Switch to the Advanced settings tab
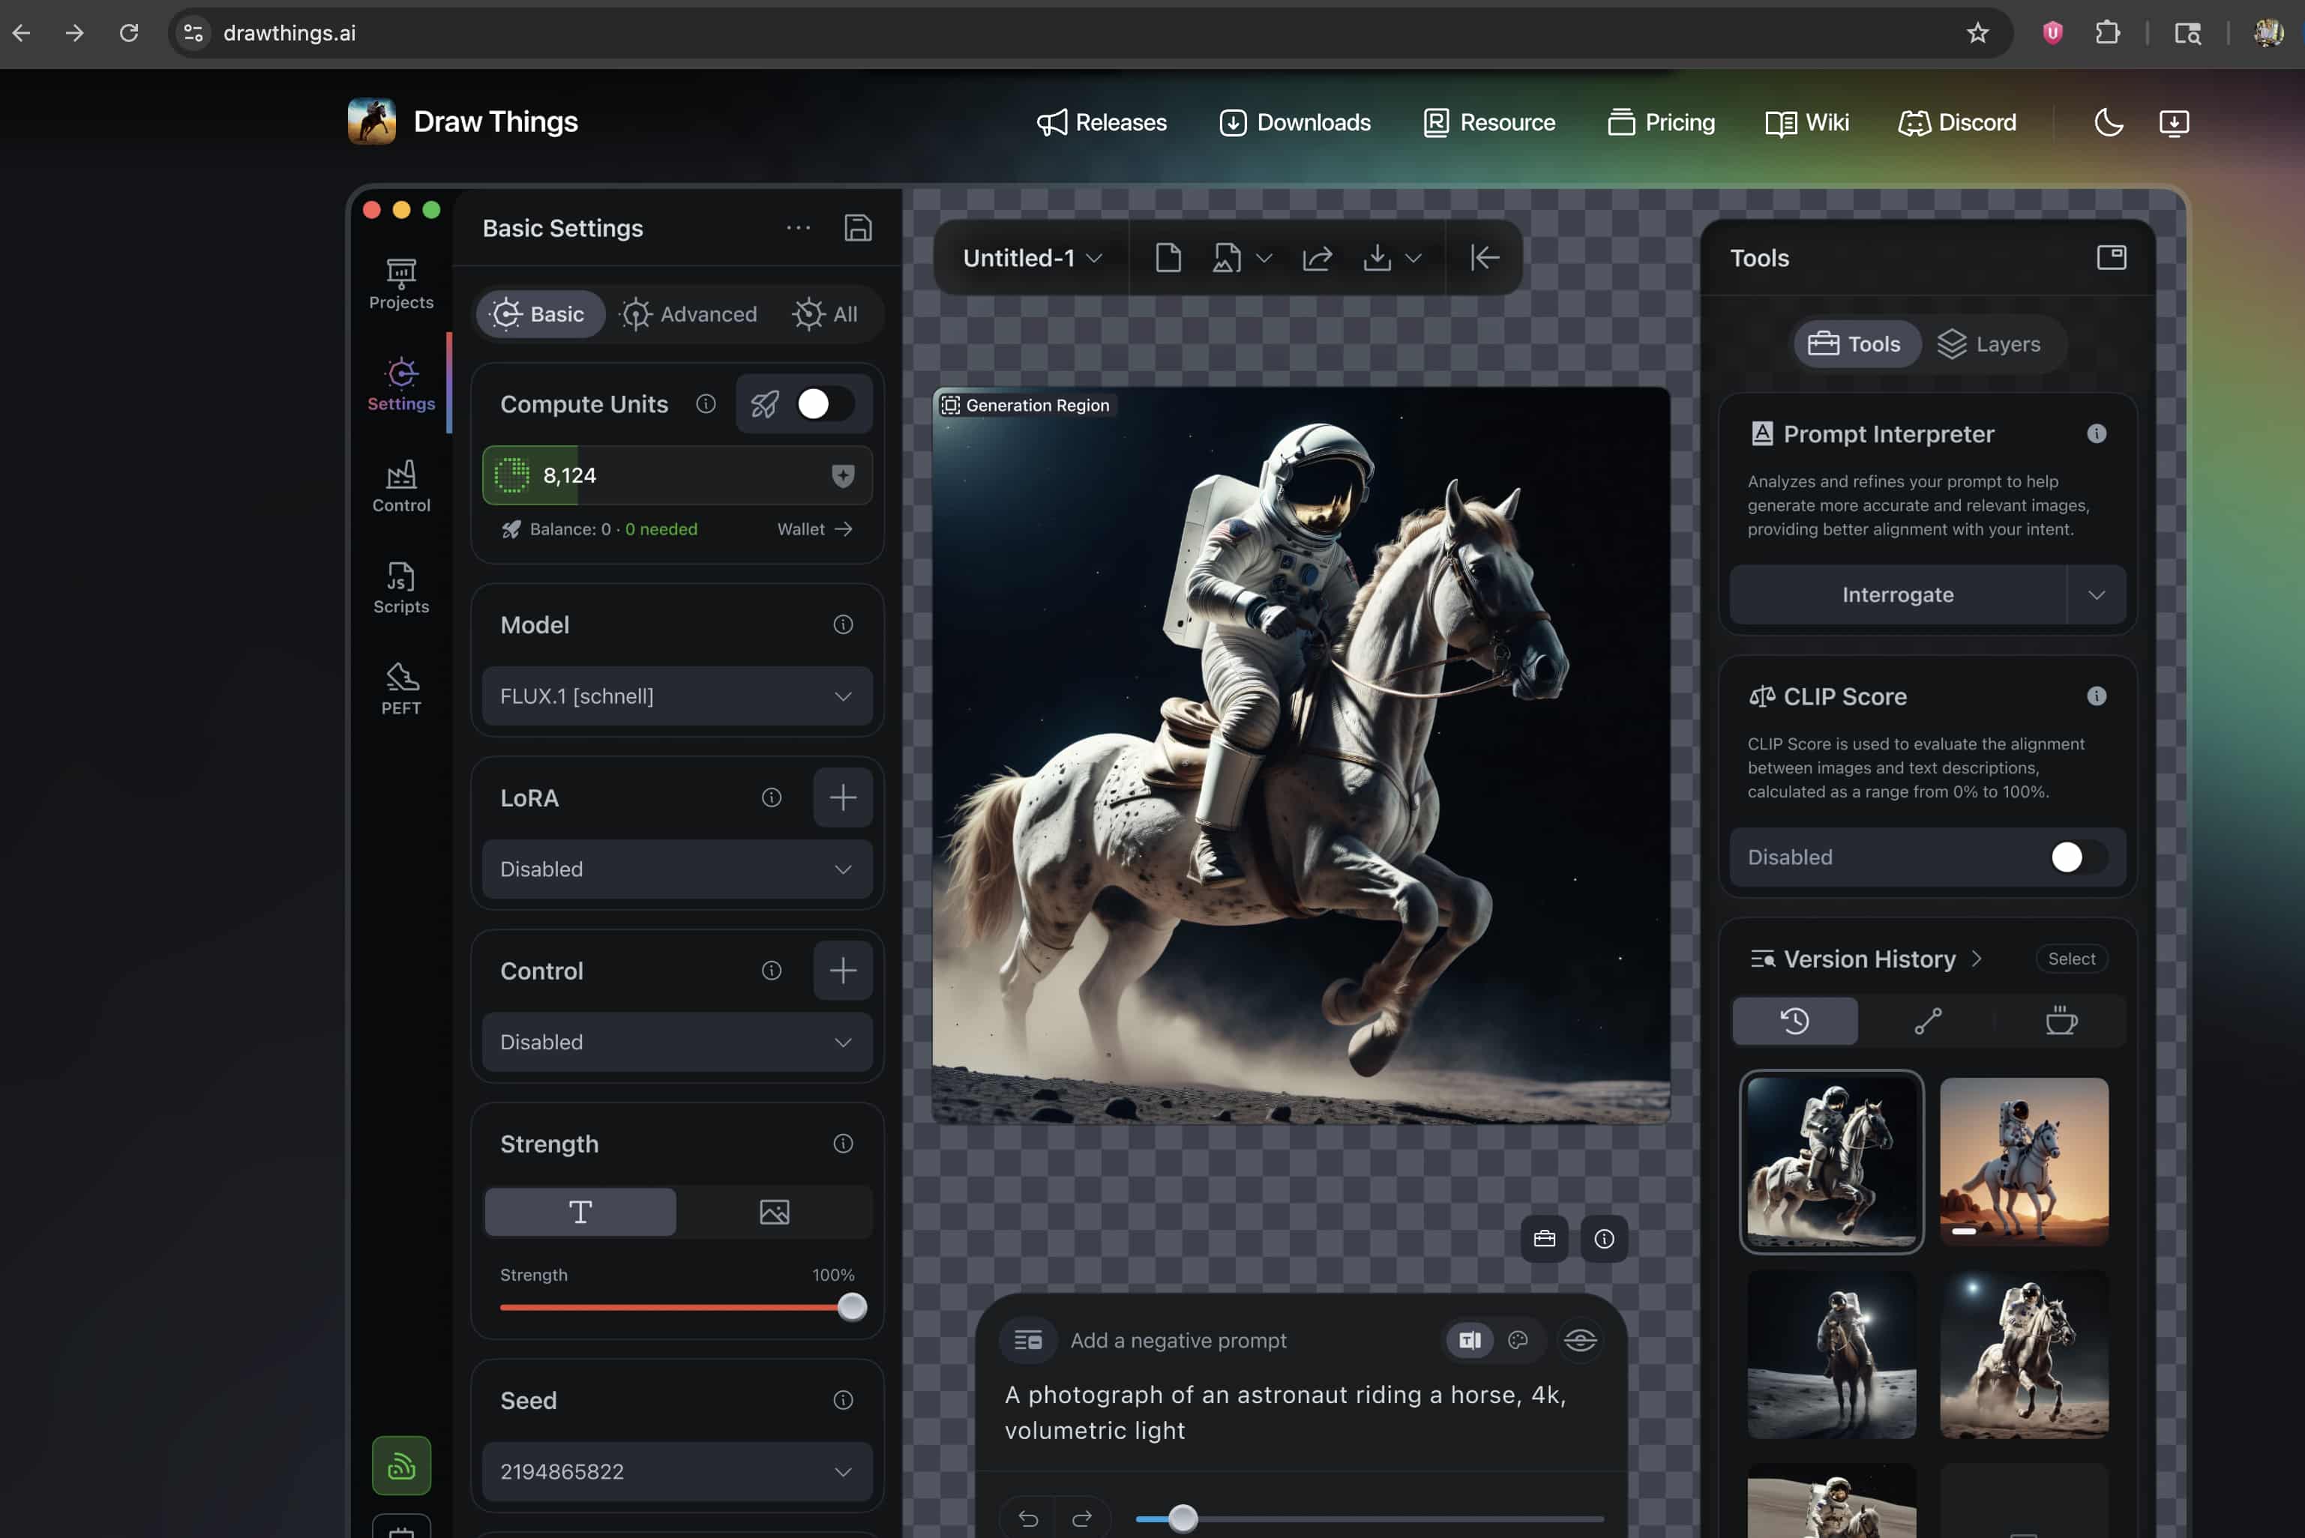 pyautogui.click(x=689, y=314)
